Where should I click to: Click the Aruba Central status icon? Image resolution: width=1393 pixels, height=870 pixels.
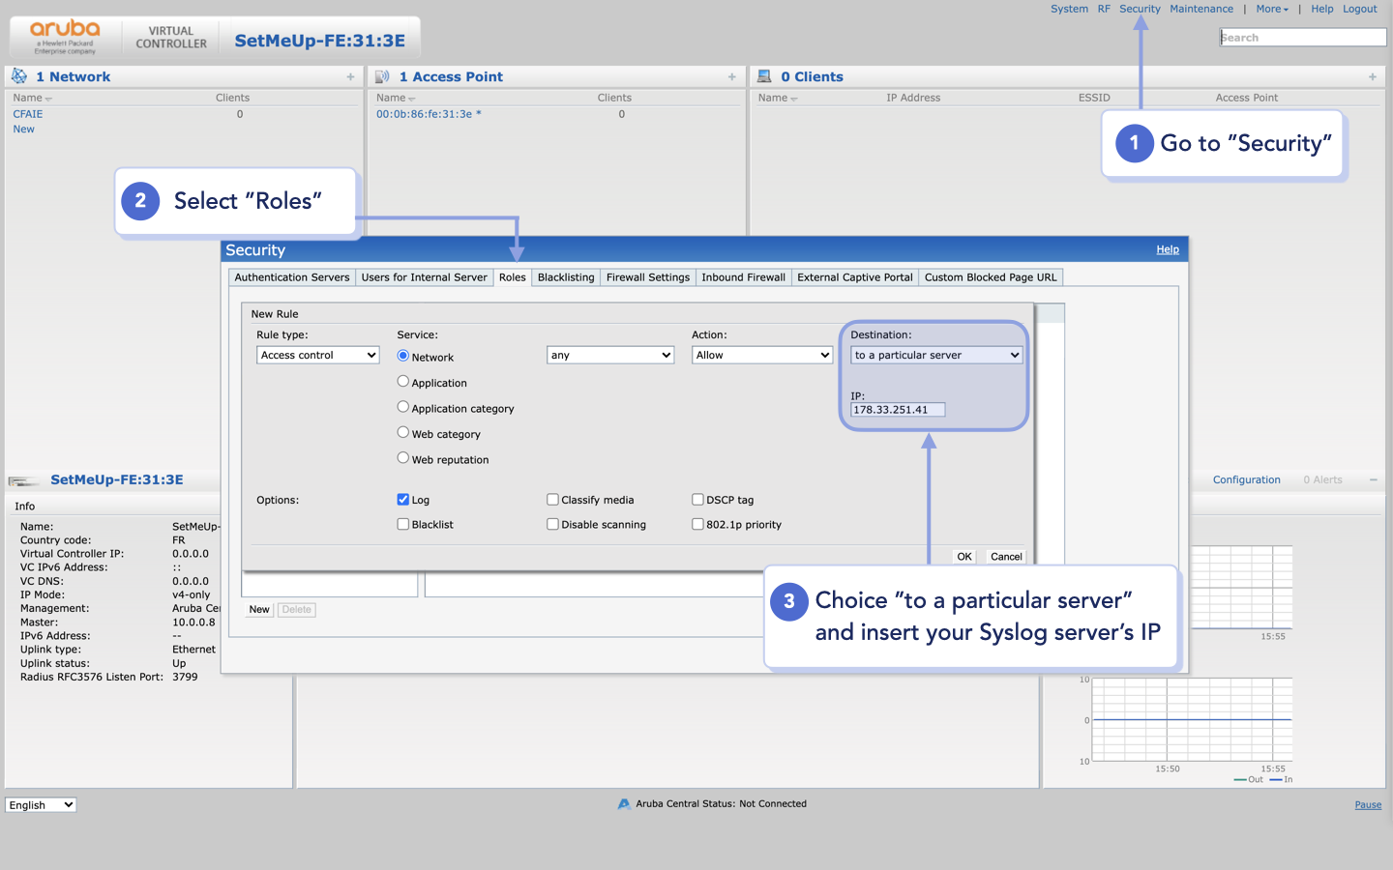(624, 803)
